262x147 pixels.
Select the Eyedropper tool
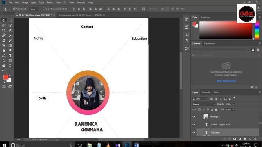10,30
